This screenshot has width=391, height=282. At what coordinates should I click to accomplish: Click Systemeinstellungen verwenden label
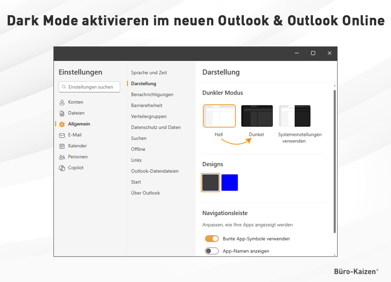[300, 138]
